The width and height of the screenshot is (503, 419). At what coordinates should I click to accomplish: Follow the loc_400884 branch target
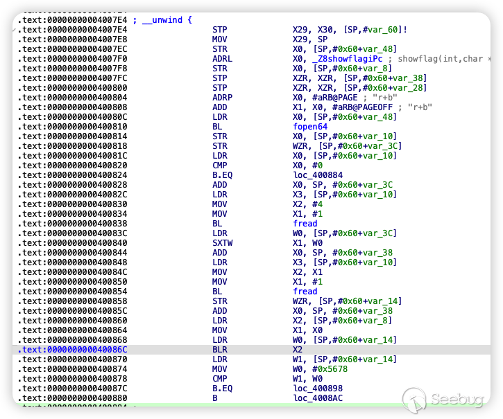coord(318,175)
